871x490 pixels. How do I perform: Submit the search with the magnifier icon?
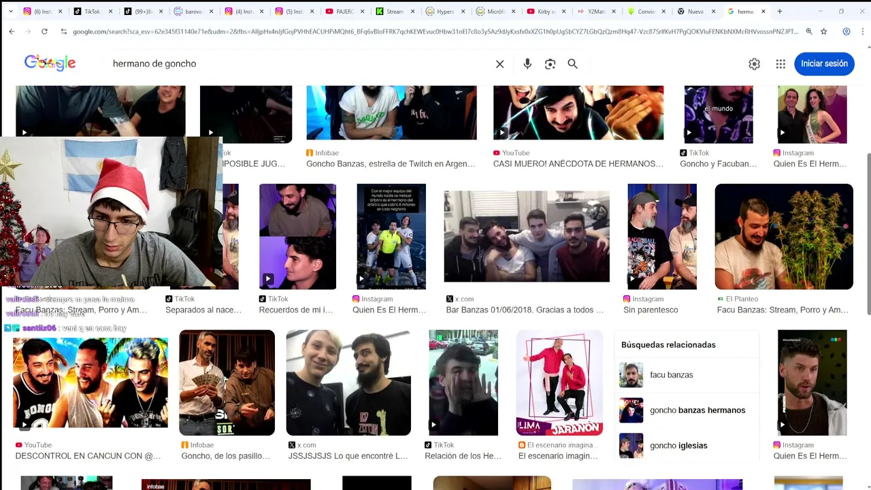click(573, 64)
